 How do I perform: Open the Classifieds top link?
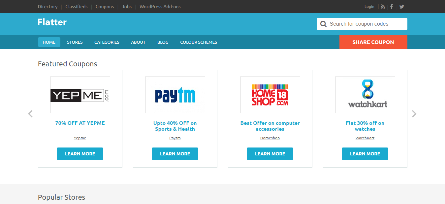[77, 7]
